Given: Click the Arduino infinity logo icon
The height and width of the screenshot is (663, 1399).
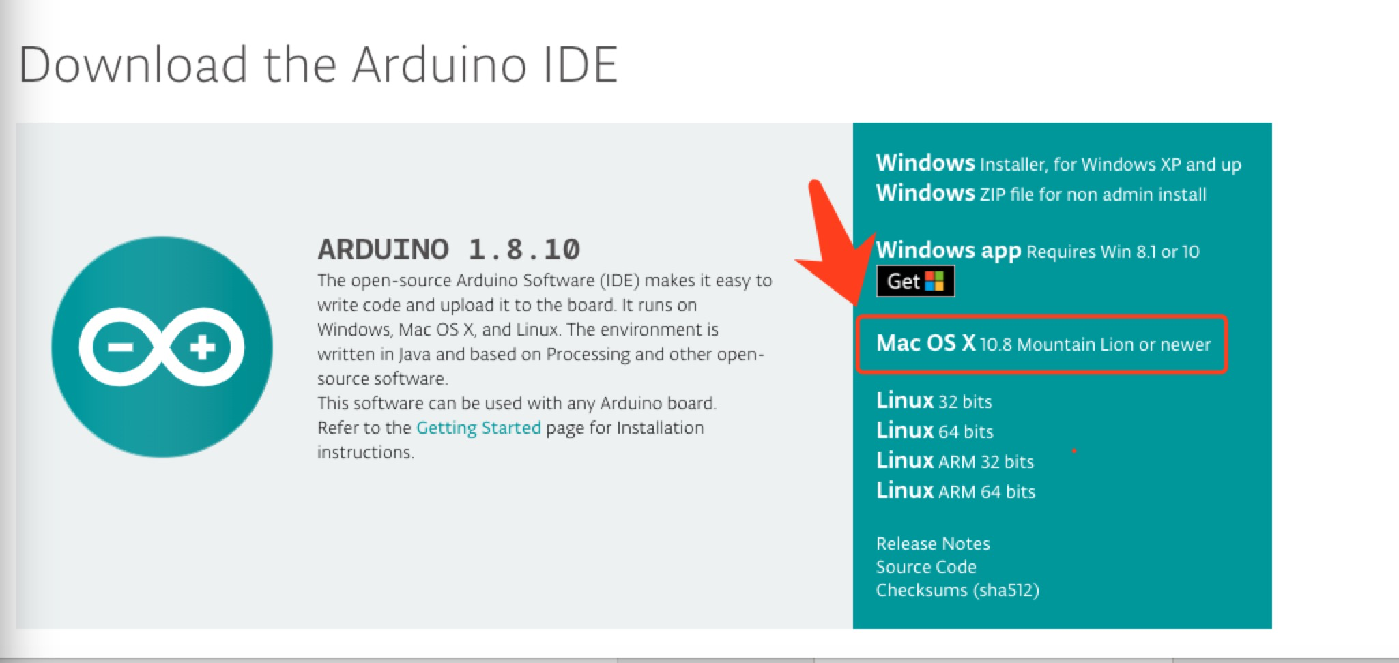Looking at the screenshot, I should click(x=162, y=347).
